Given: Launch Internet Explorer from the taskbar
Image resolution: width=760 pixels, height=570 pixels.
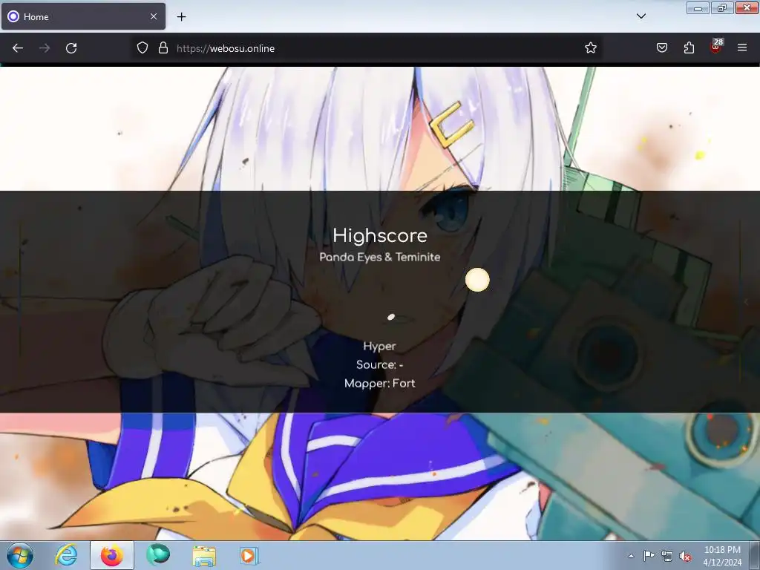Looking at the screenshot, I should pos(66,555).
